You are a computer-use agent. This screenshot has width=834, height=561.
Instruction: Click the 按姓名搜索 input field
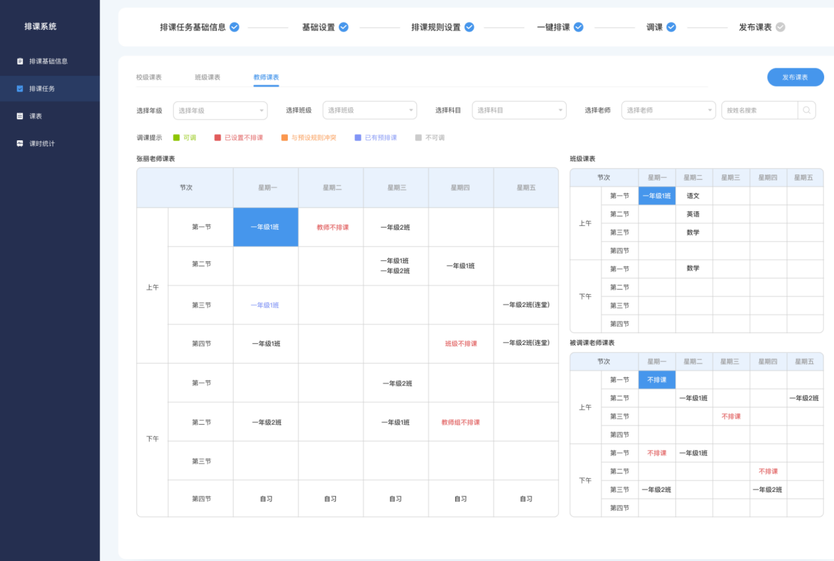tap(759, 111)
